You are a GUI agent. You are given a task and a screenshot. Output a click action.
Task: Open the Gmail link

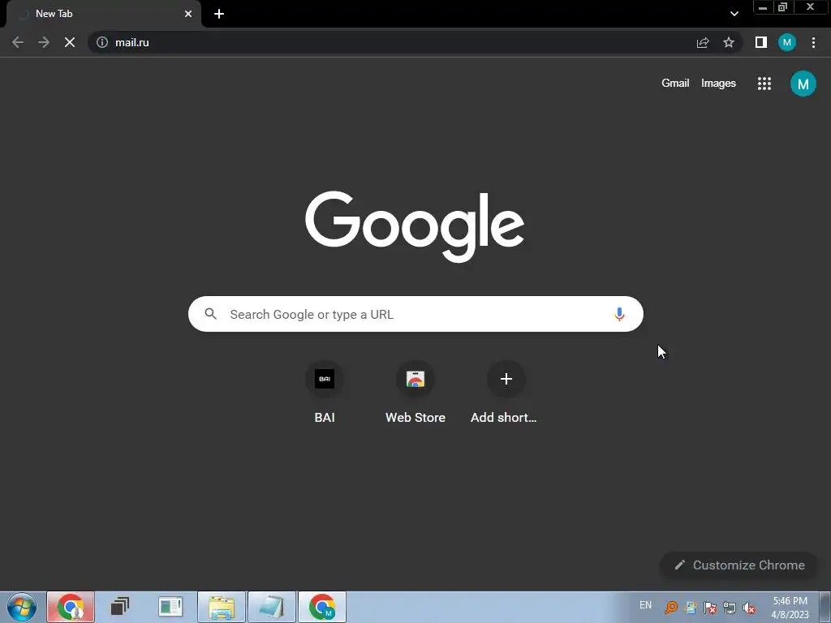675,84
